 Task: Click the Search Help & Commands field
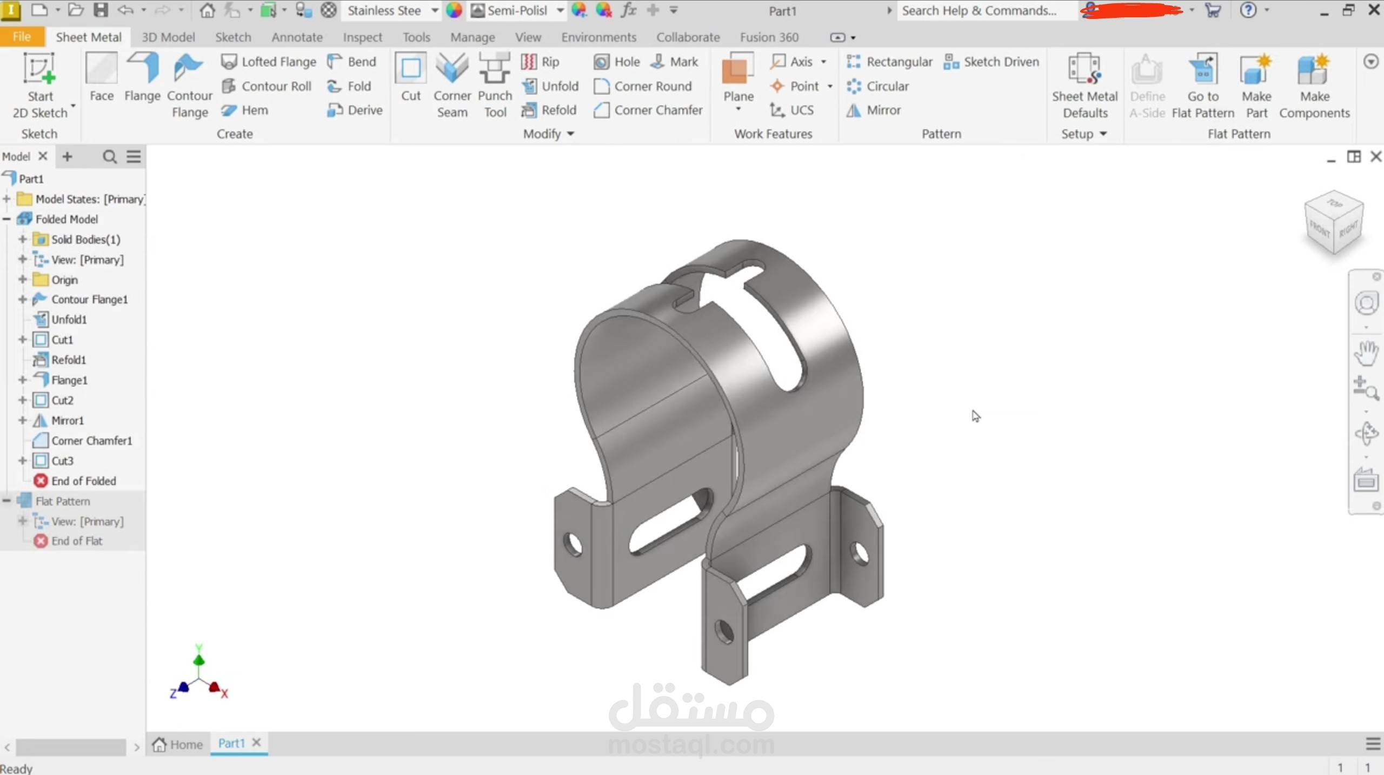987,10
